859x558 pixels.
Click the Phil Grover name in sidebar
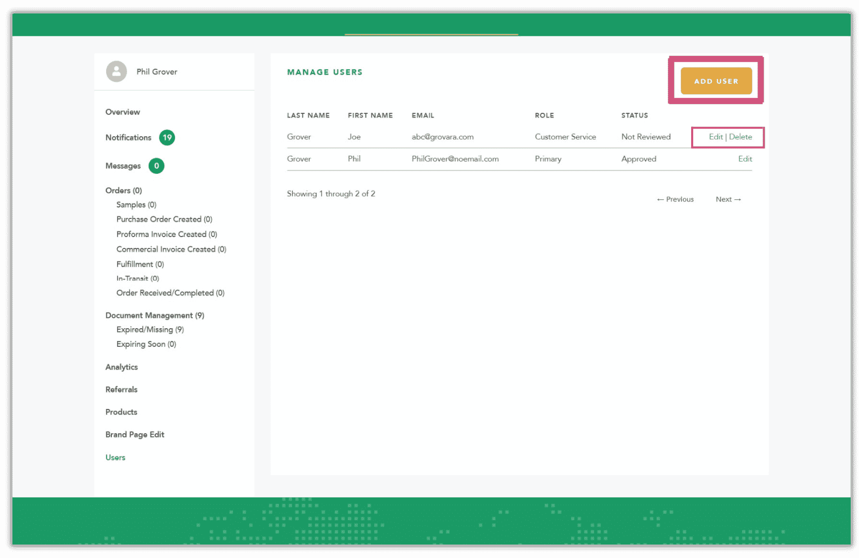tap(157, 72)
